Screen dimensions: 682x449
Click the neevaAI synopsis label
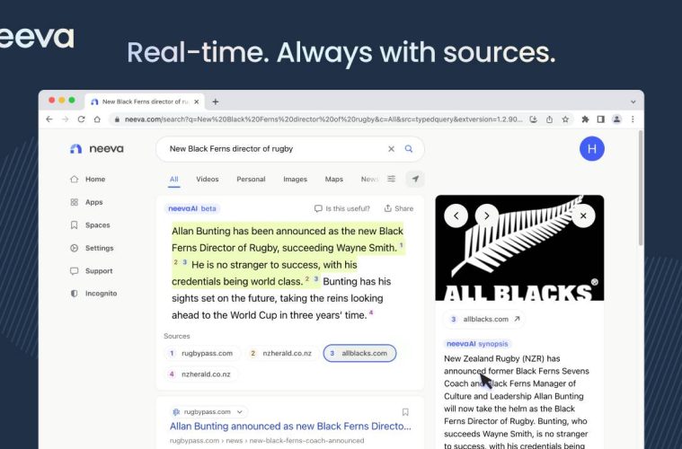477,344
